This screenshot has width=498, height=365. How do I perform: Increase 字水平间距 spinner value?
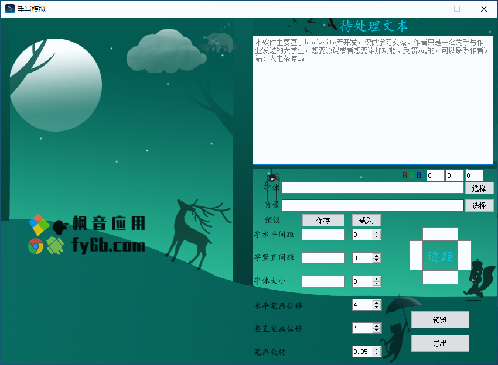coord(377,232)
